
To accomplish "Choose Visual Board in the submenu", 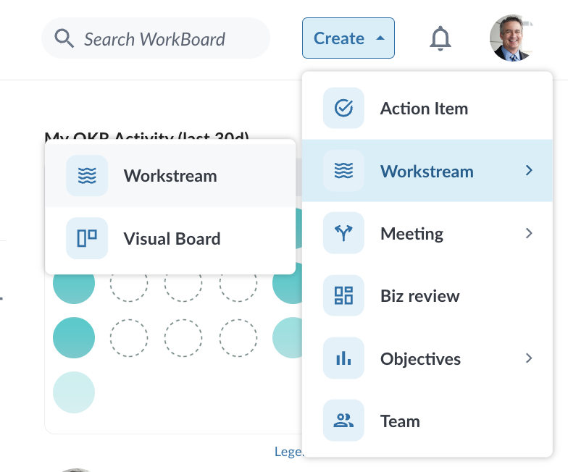I will (170, 239).
